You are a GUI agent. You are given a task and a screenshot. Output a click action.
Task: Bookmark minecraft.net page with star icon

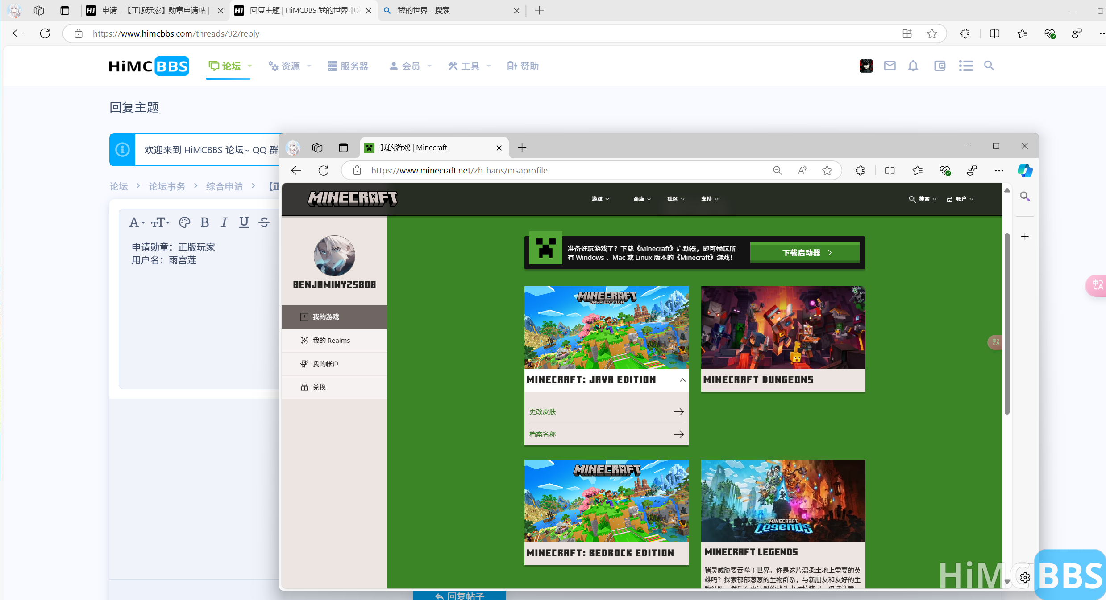point(827,170)
